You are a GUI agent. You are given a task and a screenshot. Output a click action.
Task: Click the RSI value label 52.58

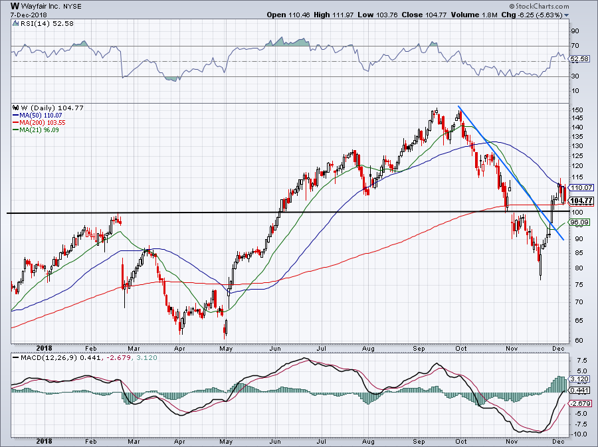coord(579,59)
